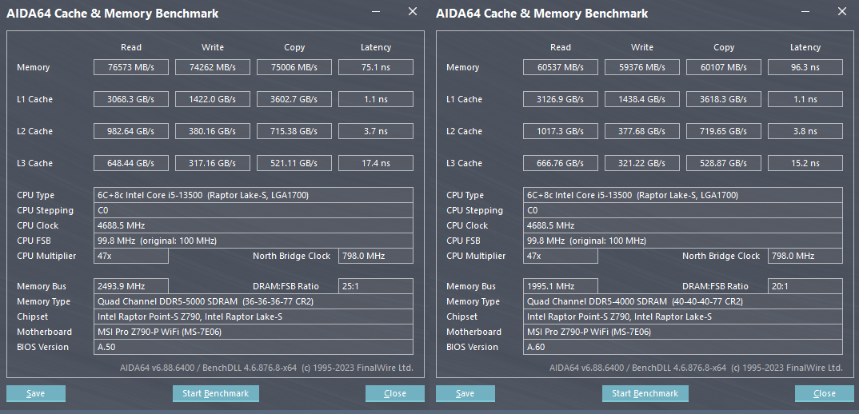Close right AIDA64 window via X icon
This screenshot has width=859, height=414.
842,12
